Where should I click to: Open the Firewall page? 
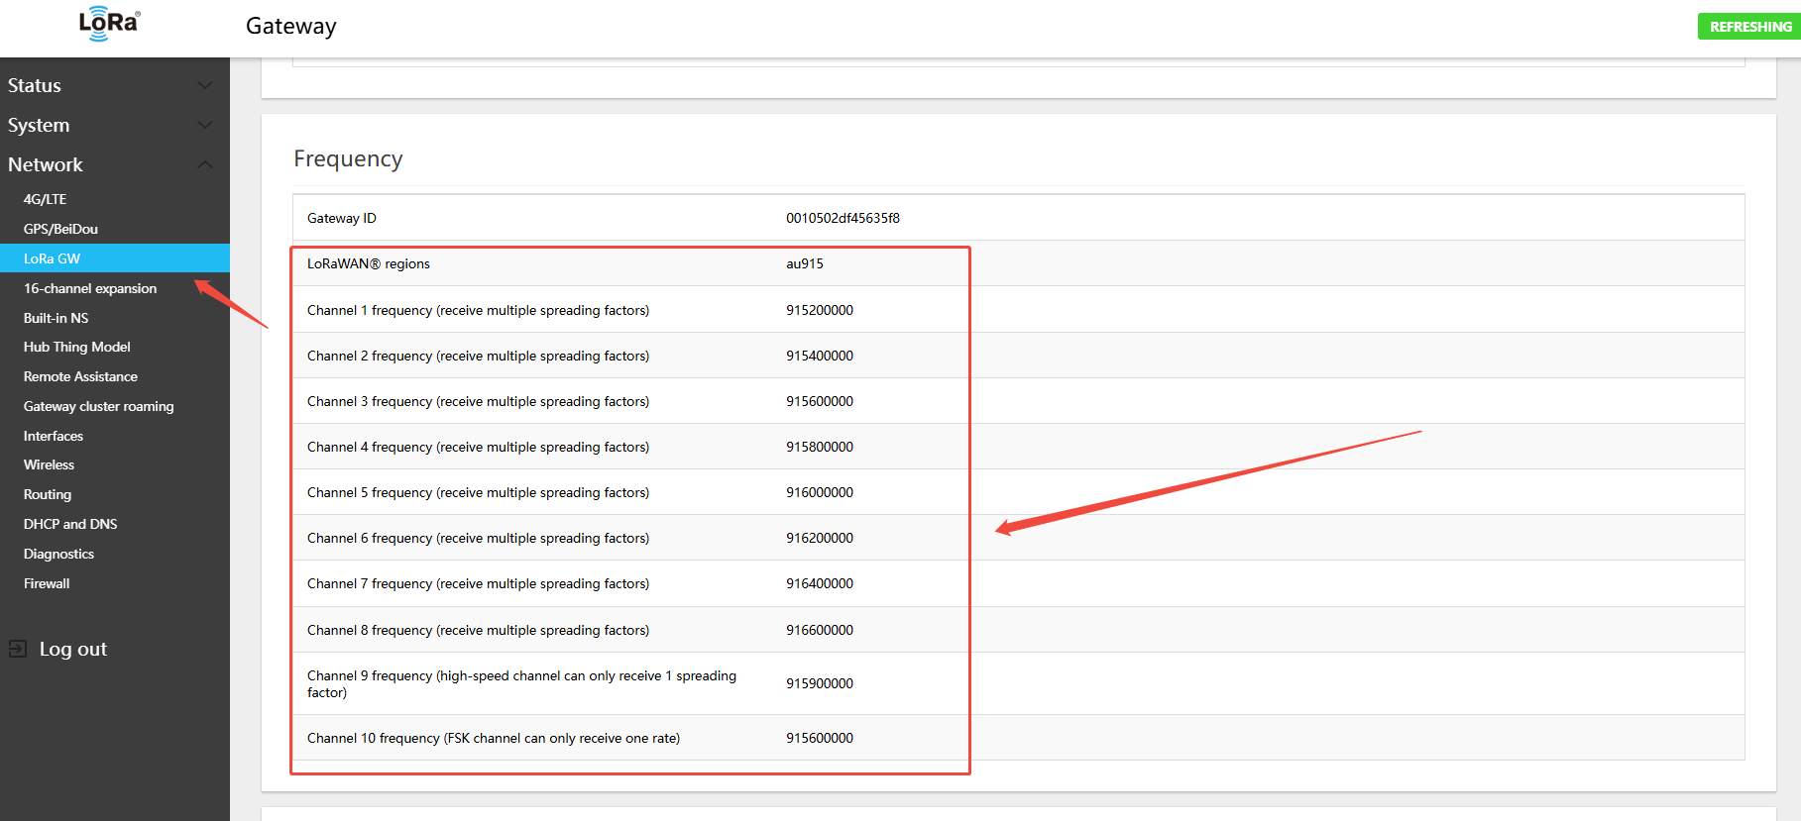pos(47,583)
